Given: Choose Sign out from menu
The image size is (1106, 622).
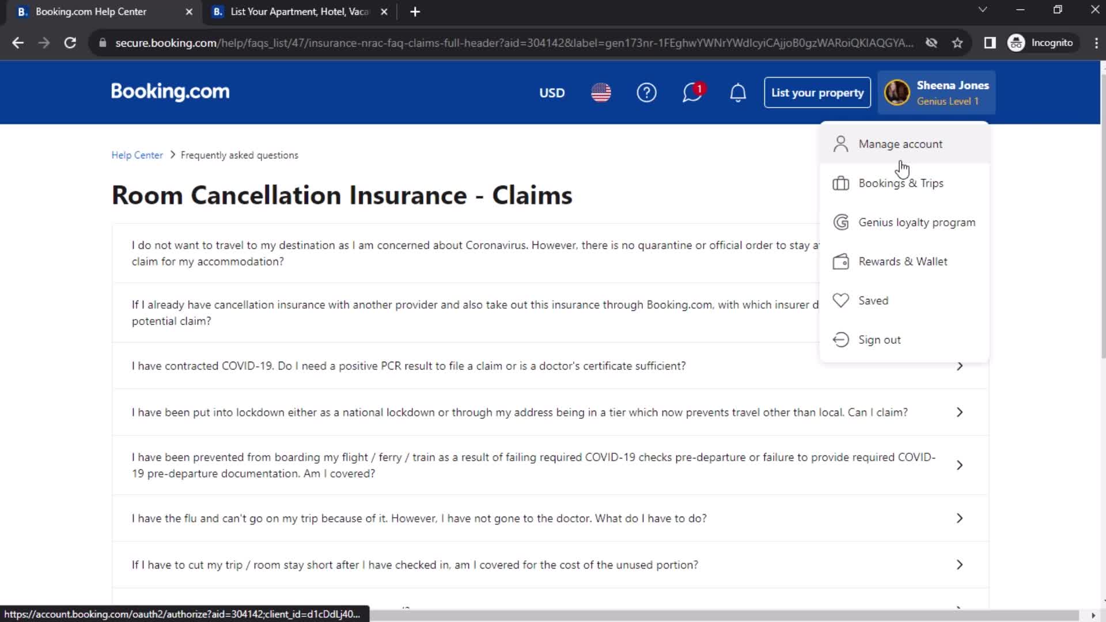Looking at the screenshot, I should pyautogui.click(x=904, y=340).
